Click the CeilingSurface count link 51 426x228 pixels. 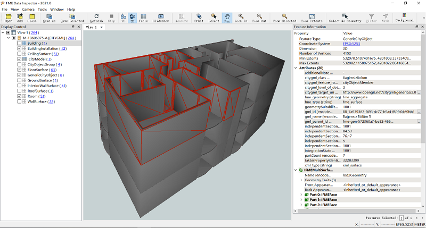(56, 54)
